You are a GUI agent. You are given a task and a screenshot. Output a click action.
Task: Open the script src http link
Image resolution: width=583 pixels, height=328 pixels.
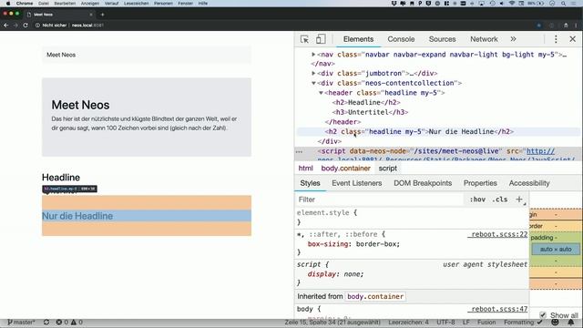click(x=540, y=151)
